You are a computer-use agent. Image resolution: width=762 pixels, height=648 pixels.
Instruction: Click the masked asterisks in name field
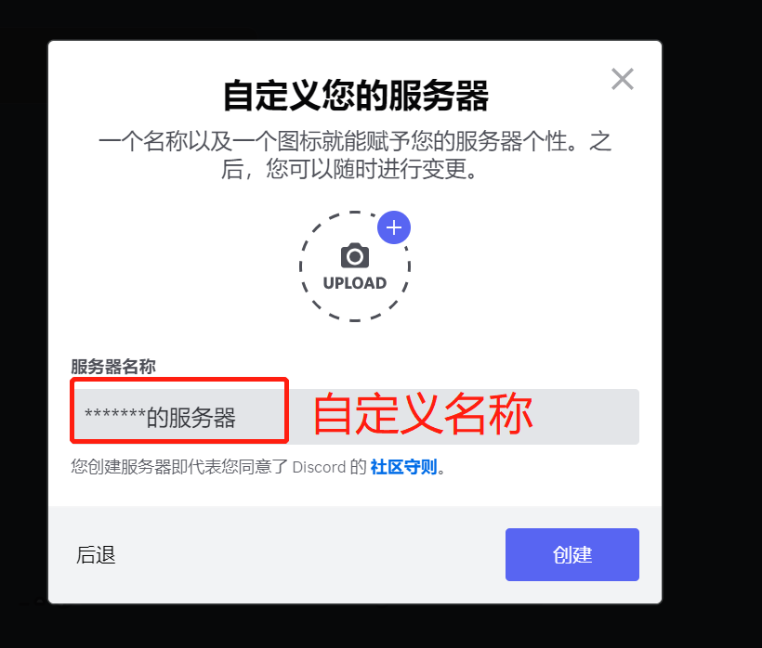point(115,415)
